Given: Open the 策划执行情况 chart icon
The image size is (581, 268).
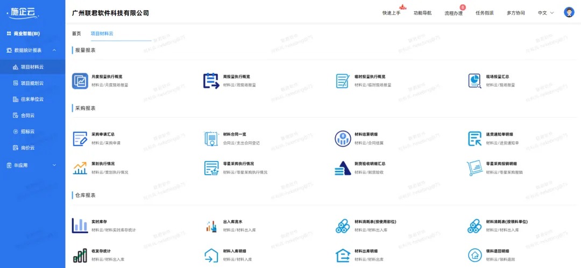Looking at the screenshot, I should coord(80,168).
